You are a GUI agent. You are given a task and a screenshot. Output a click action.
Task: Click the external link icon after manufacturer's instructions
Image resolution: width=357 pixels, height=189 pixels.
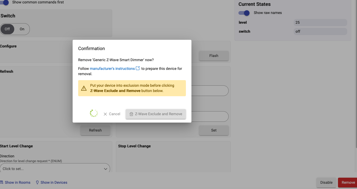(138, 69)
